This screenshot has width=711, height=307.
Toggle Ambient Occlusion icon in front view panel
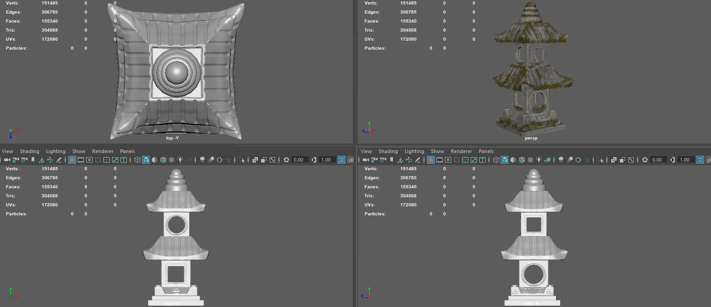tap(202, 160)
